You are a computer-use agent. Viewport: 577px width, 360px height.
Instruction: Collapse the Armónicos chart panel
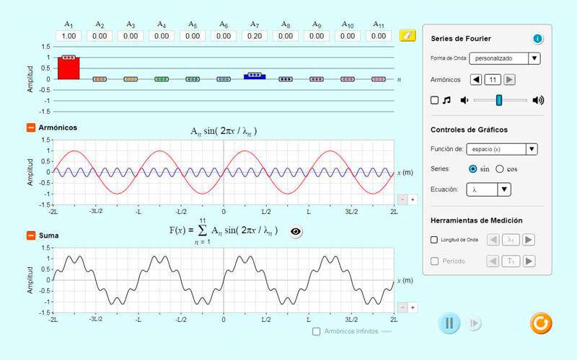coord(31,127)
